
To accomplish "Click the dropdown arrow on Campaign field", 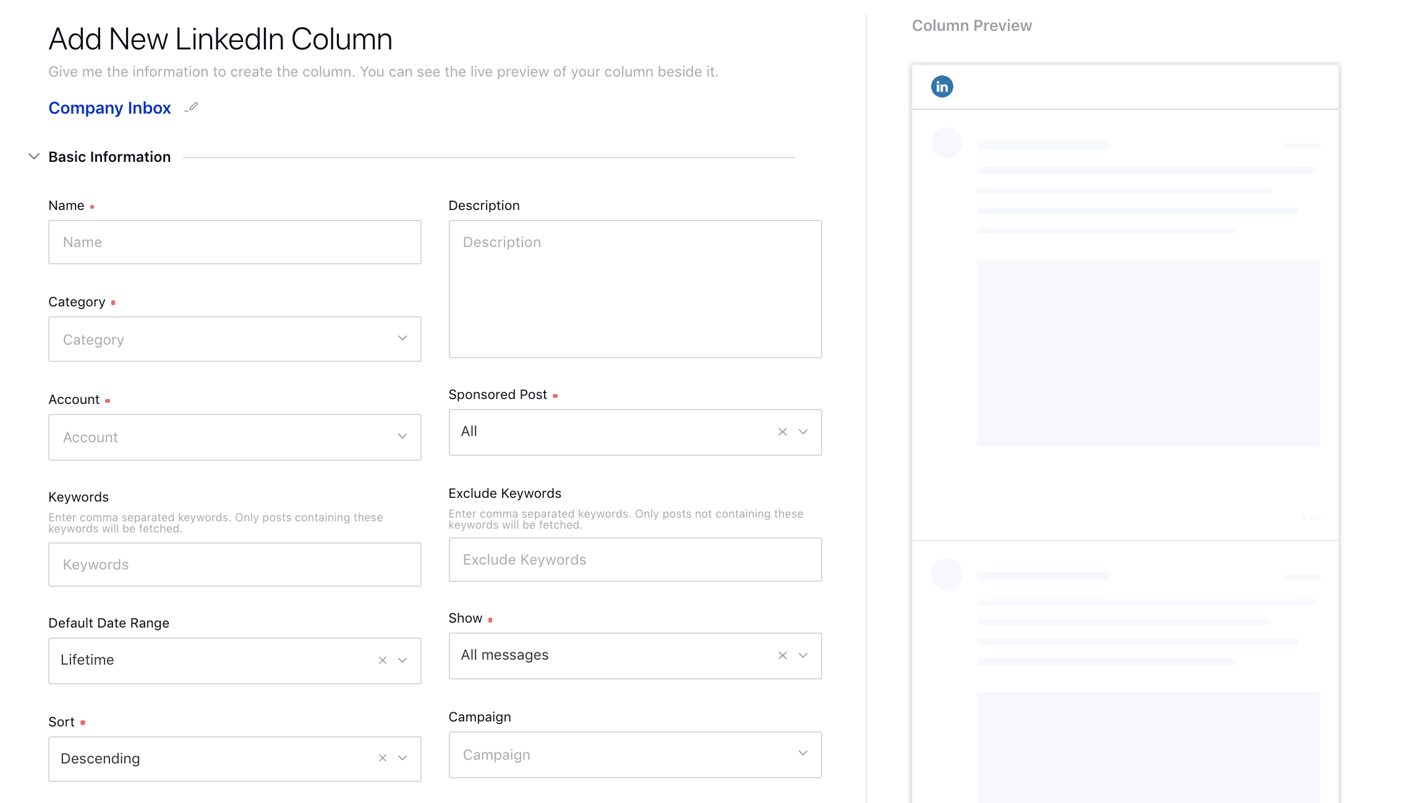I will click(803, 754).
